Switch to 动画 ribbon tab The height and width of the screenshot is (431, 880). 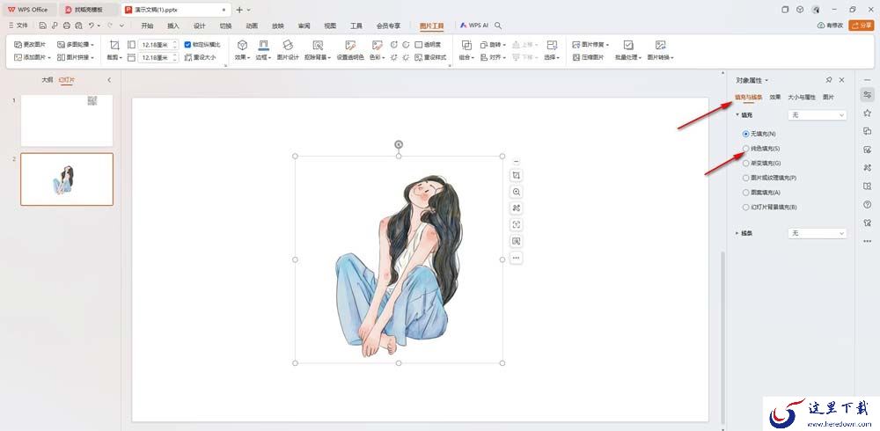pos(252,26)
